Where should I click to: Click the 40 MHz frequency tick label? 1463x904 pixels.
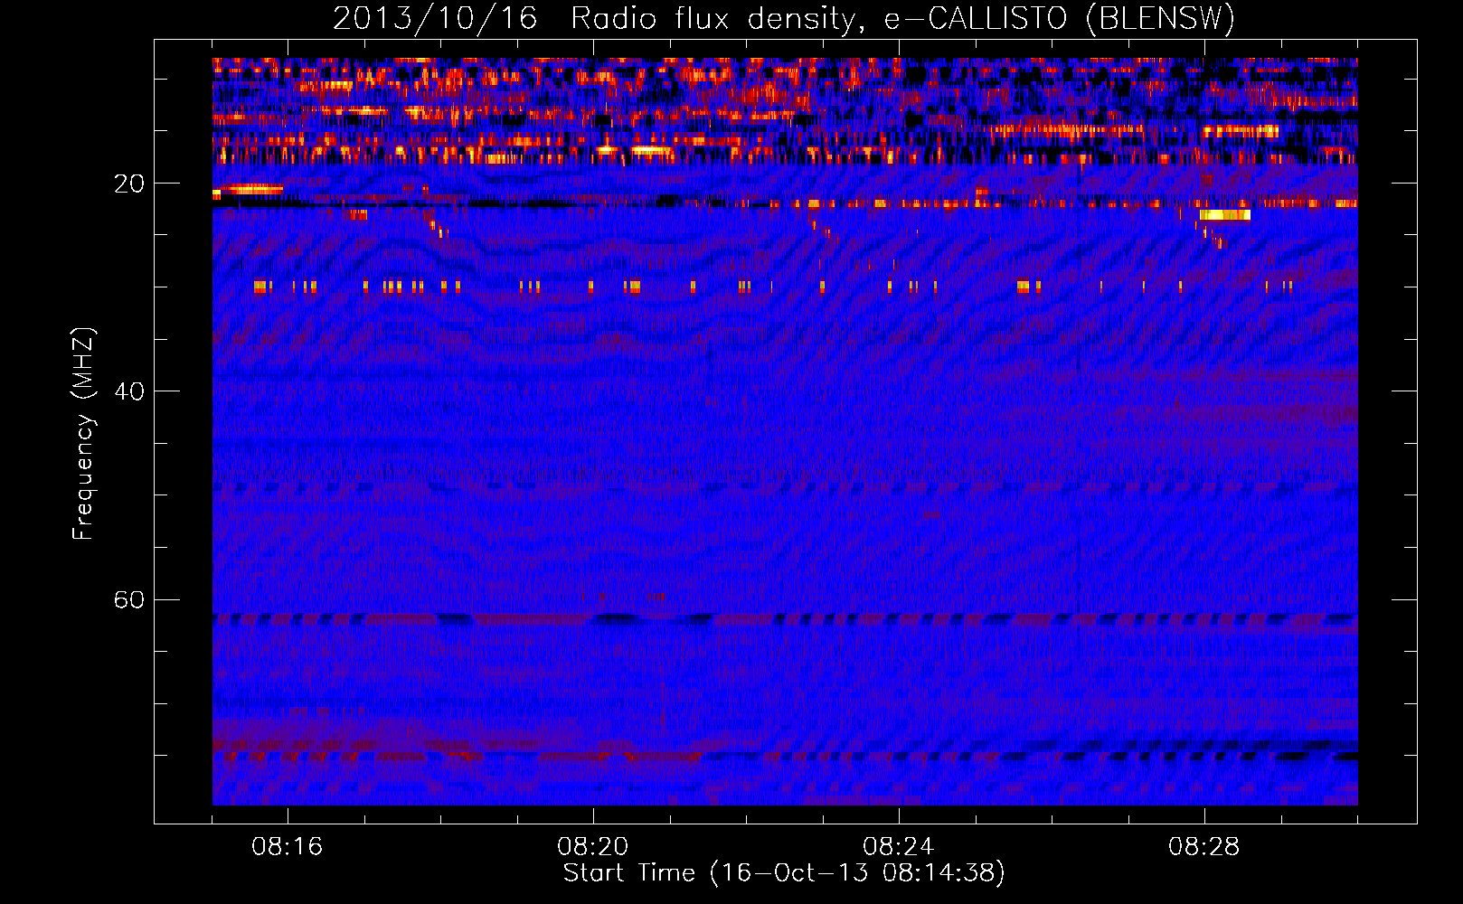(x=128, y=392)
